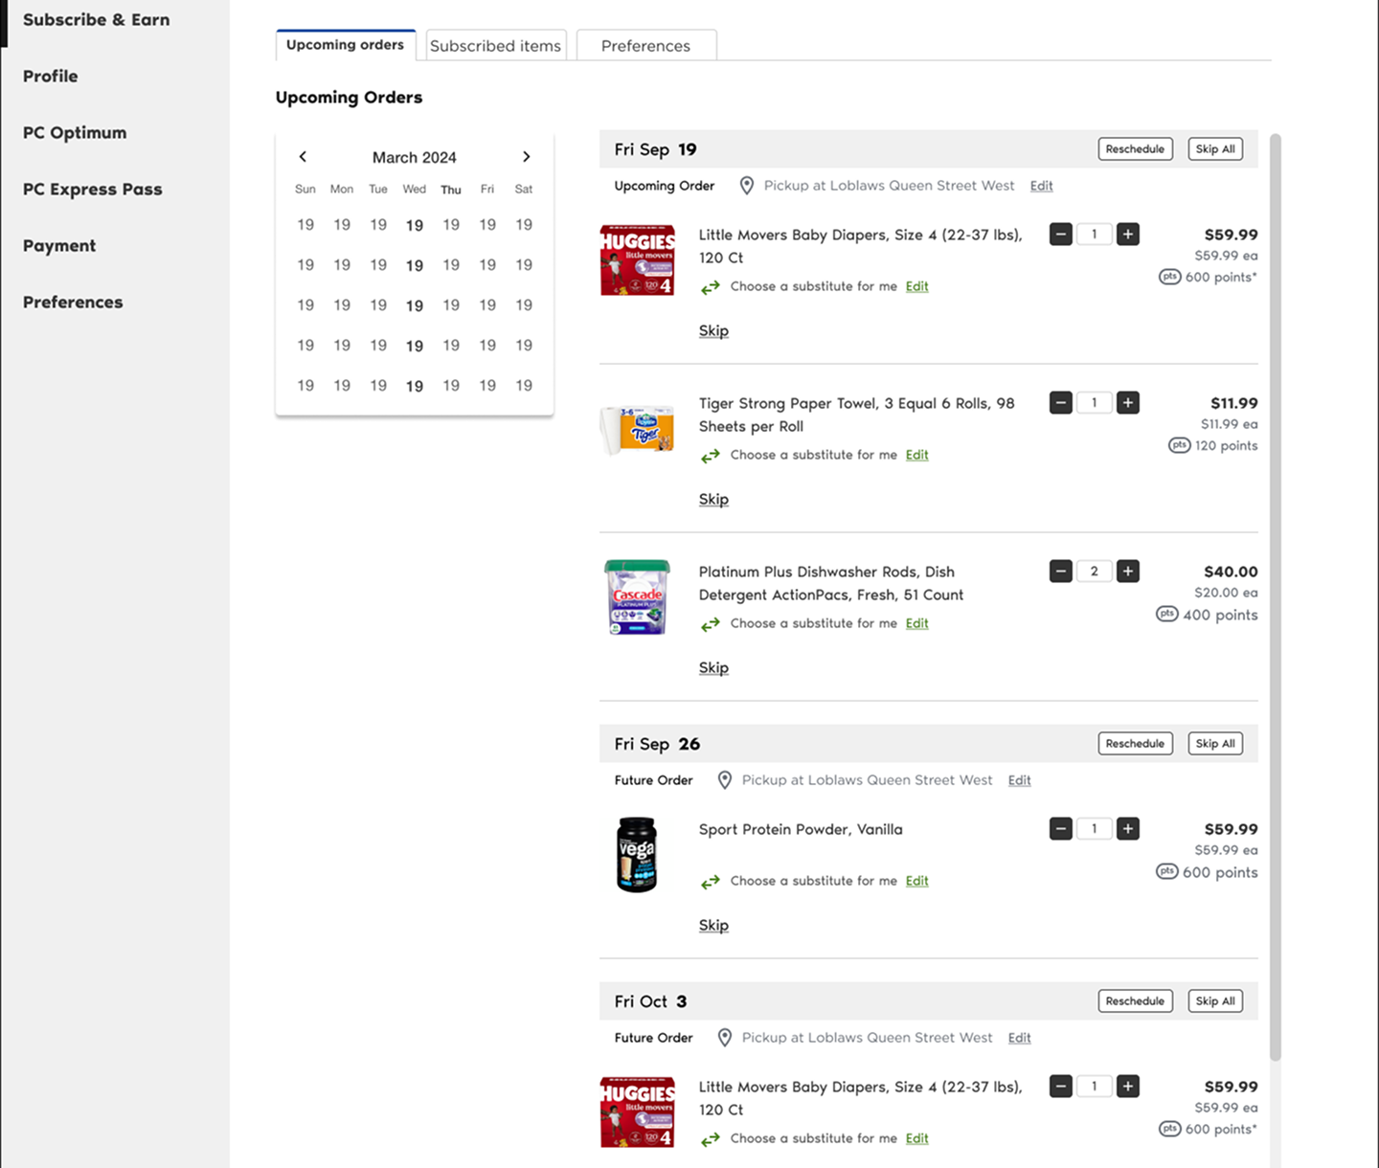Increase quantity of Sport Protein Powder

pos(1128,829)
